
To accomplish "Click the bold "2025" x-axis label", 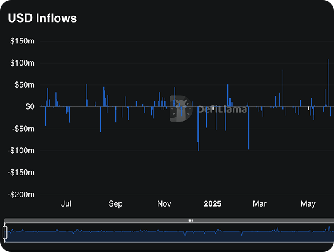I will point(212,204).
